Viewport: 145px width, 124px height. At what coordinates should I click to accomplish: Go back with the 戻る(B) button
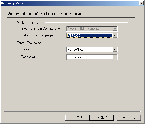(77, 118)
